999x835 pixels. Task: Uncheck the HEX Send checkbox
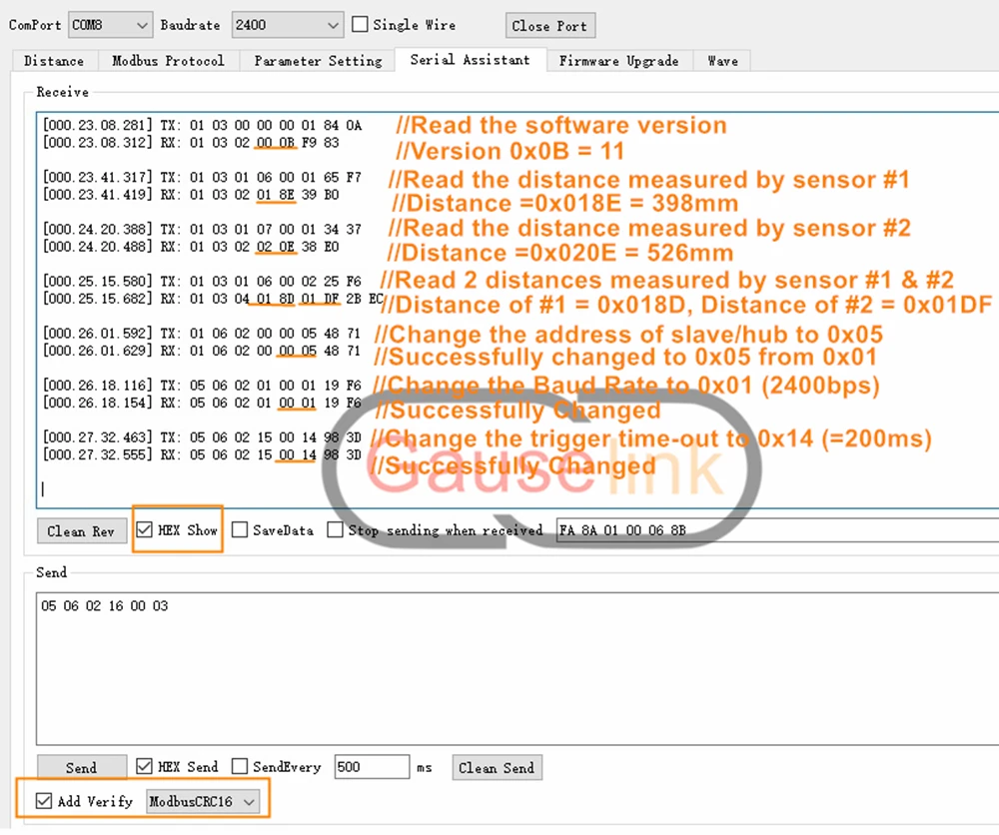pyautogui.click(x=145, y=766)
